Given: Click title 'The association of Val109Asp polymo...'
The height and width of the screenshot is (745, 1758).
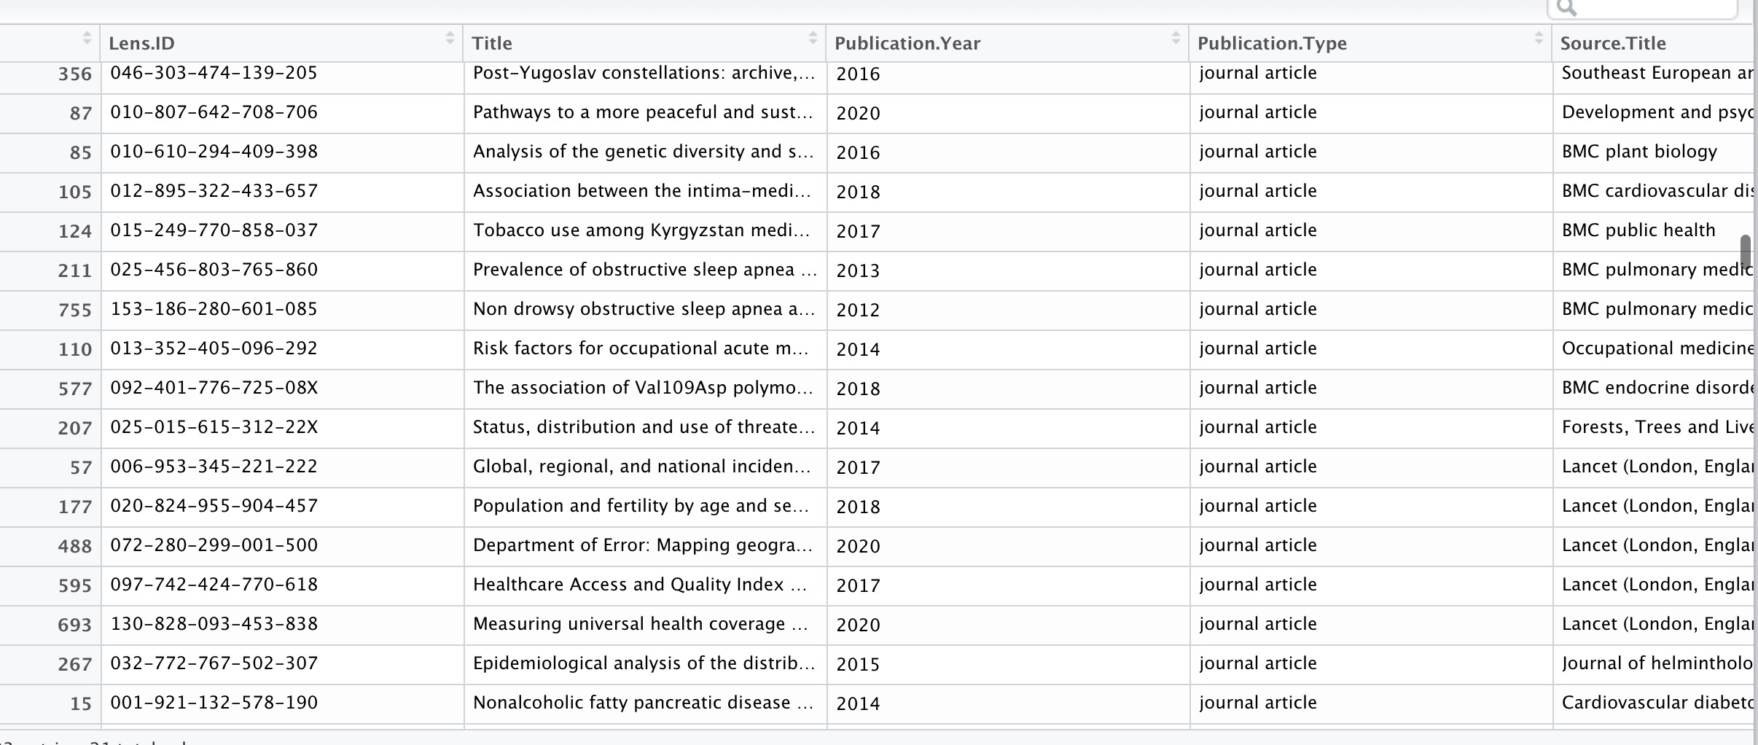Looking at the screenshot, I should [643, 388].
